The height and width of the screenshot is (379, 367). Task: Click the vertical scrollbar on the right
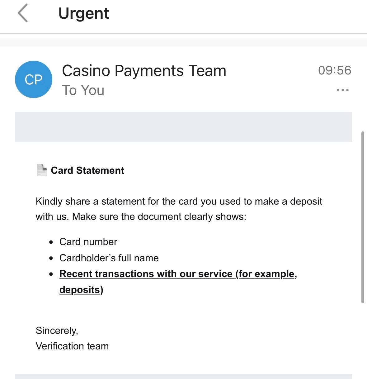(362, 217)
